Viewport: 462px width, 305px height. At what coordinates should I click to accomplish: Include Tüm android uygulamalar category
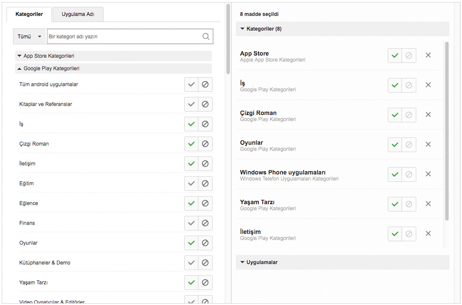[192, 84]
